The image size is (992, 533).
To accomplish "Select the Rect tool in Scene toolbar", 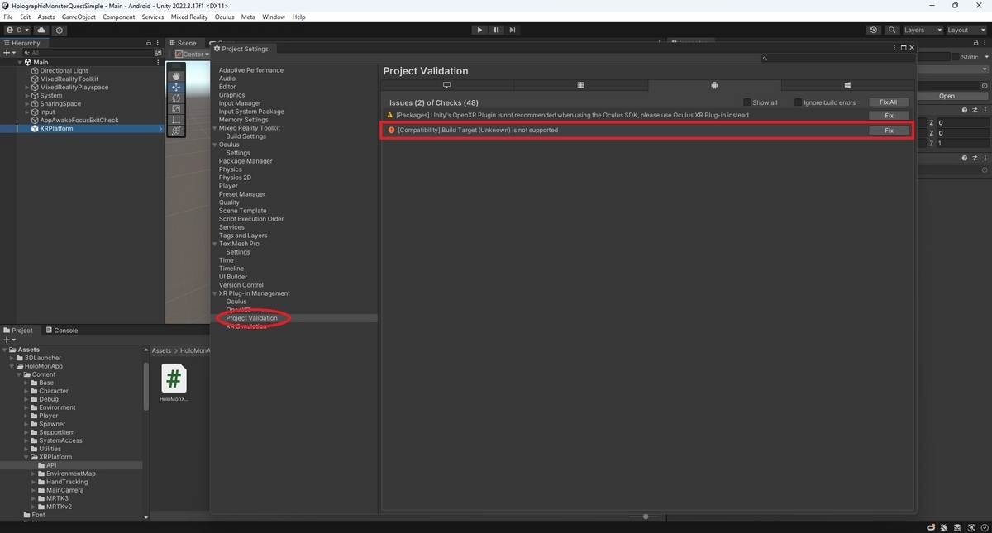I will 176,120.
